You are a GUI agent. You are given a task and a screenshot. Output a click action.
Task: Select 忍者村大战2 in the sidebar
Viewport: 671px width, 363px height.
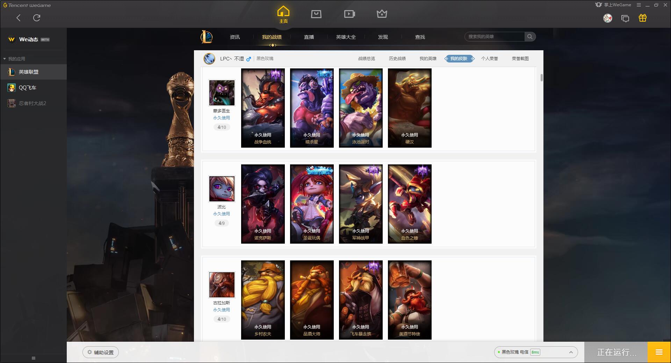coord(33,103)
